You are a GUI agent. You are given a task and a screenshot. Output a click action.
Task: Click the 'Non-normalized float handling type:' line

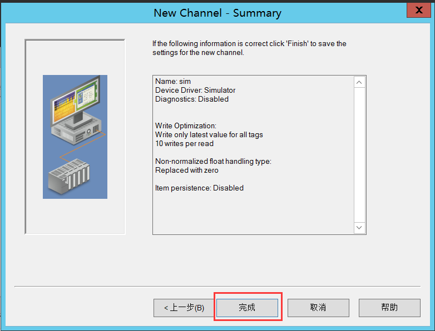tap(213, 162)
